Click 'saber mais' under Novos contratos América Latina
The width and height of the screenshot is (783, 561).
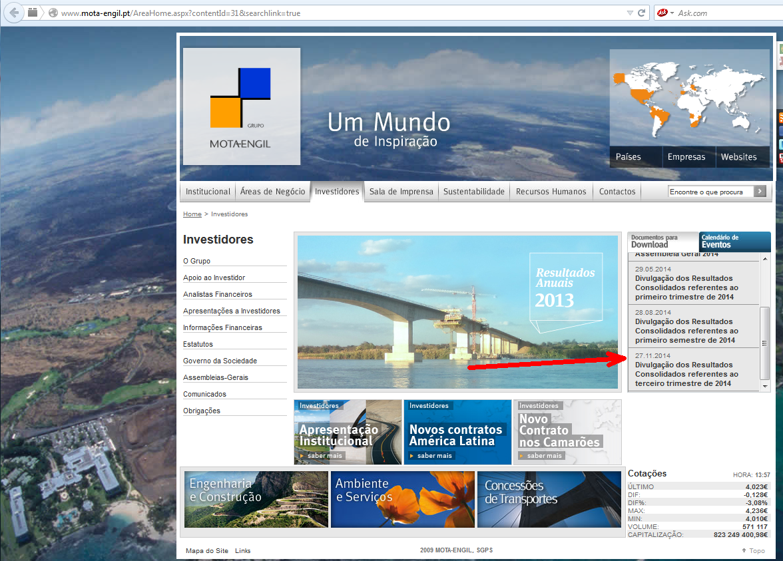431,456
